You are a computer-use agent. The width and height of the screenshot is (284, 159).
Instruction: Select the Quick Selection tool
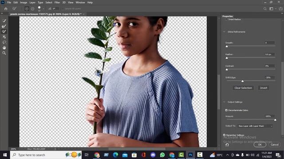(4, 21)
